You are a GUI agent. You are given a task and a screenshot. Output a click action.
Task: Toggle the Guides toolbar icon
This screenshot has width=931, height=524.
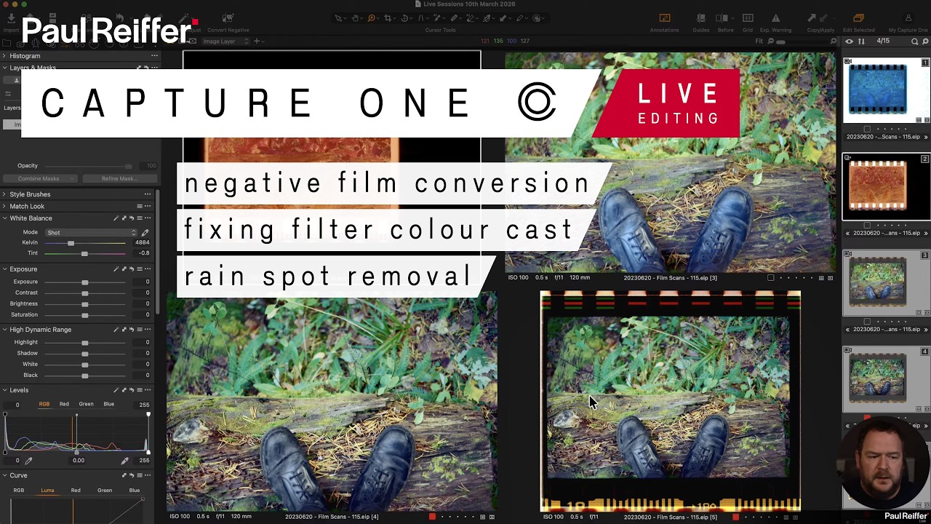coord(700,19)
